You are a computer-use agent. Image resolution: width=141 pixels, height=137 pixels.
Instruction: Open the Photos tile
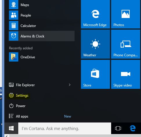click(126, 14)
